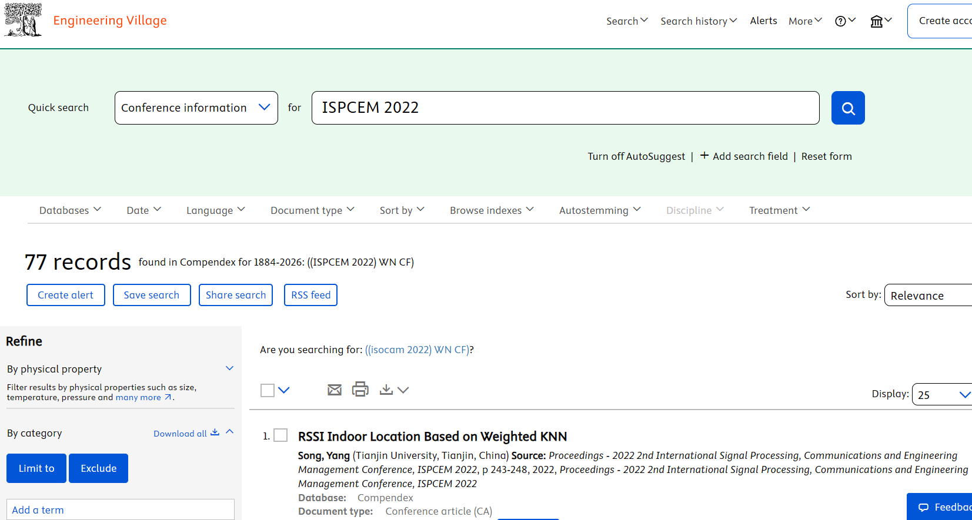Viewport: 972px width, 520px height.
Task: Print selected records with printer icon
Action: [360, 389]
